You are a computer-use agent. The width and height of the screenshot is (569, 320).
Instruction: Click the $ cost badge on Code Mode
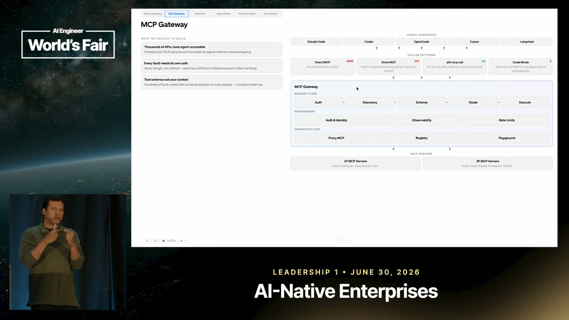pos(550,61)
